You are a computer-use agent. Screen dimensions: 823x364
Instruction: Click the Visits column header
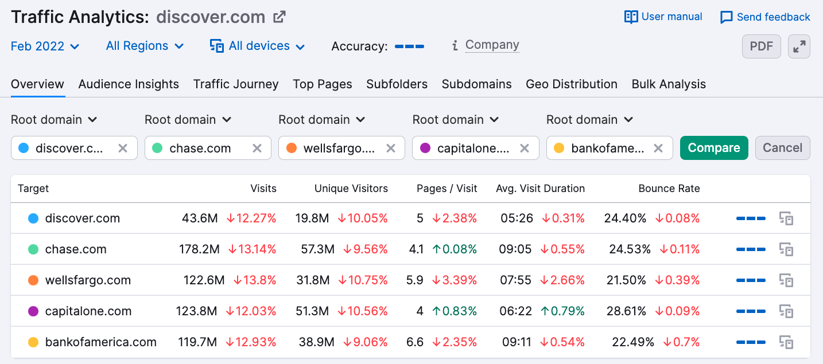(x=263, y=189)
